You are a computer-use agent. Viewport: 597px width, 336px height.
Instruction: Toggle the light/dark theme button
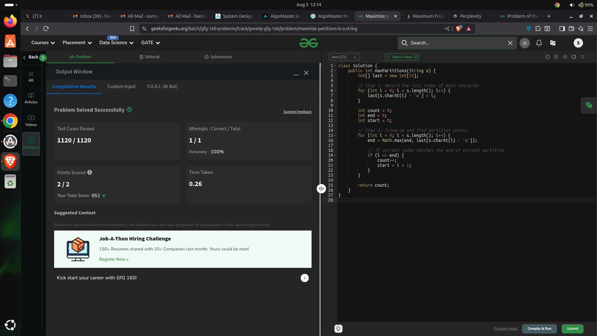coord(524,43)
